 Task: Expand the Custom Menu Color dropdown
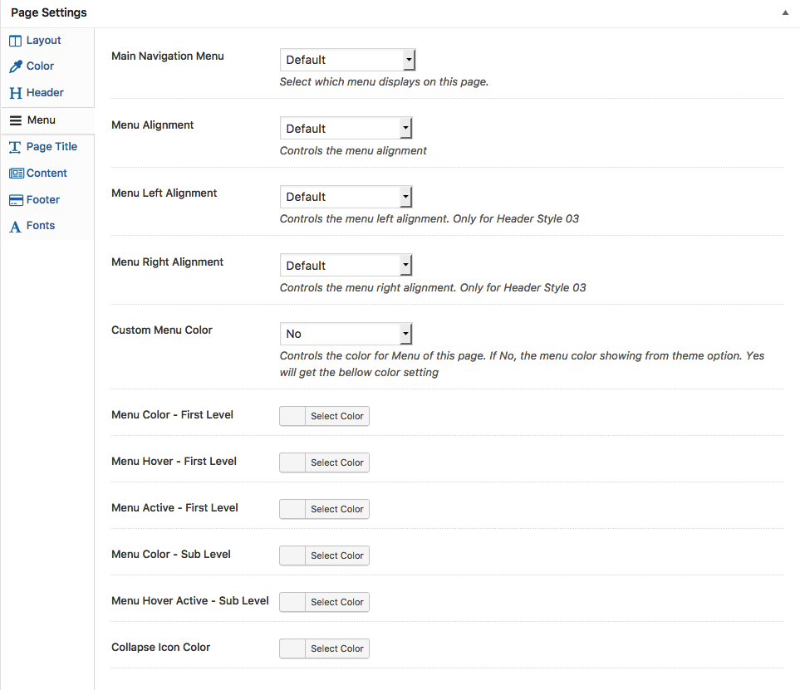point(346,334)
